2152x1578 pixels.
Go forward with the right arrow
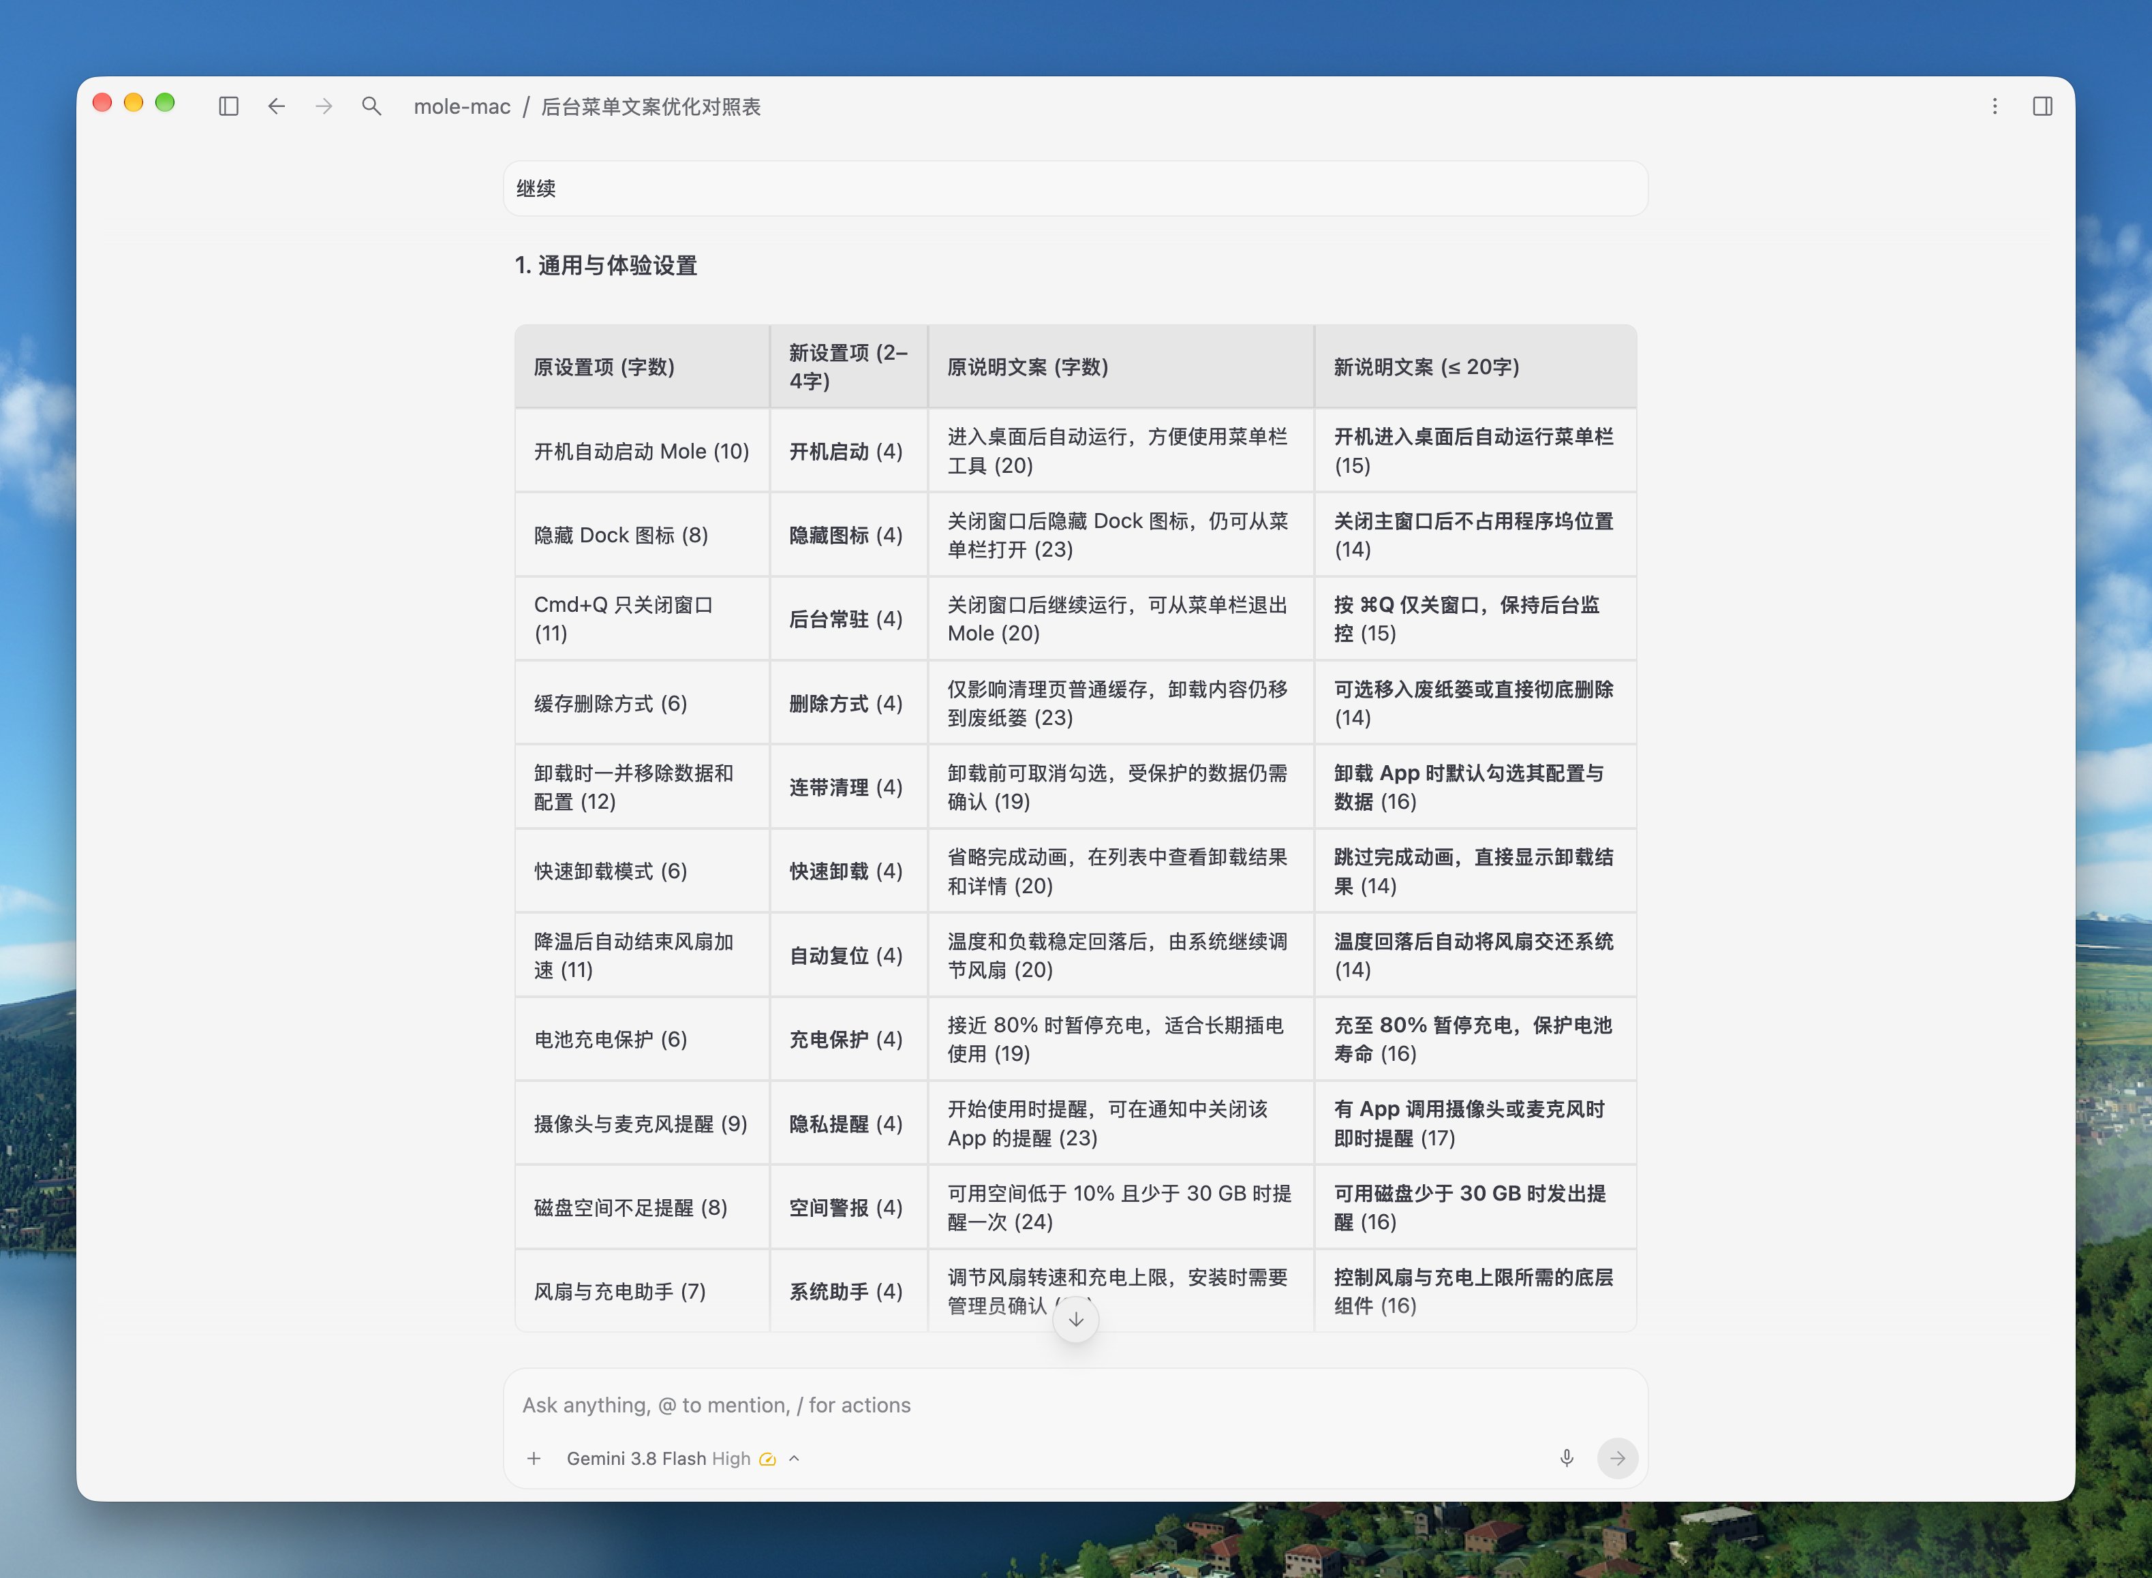click(324, 106)
